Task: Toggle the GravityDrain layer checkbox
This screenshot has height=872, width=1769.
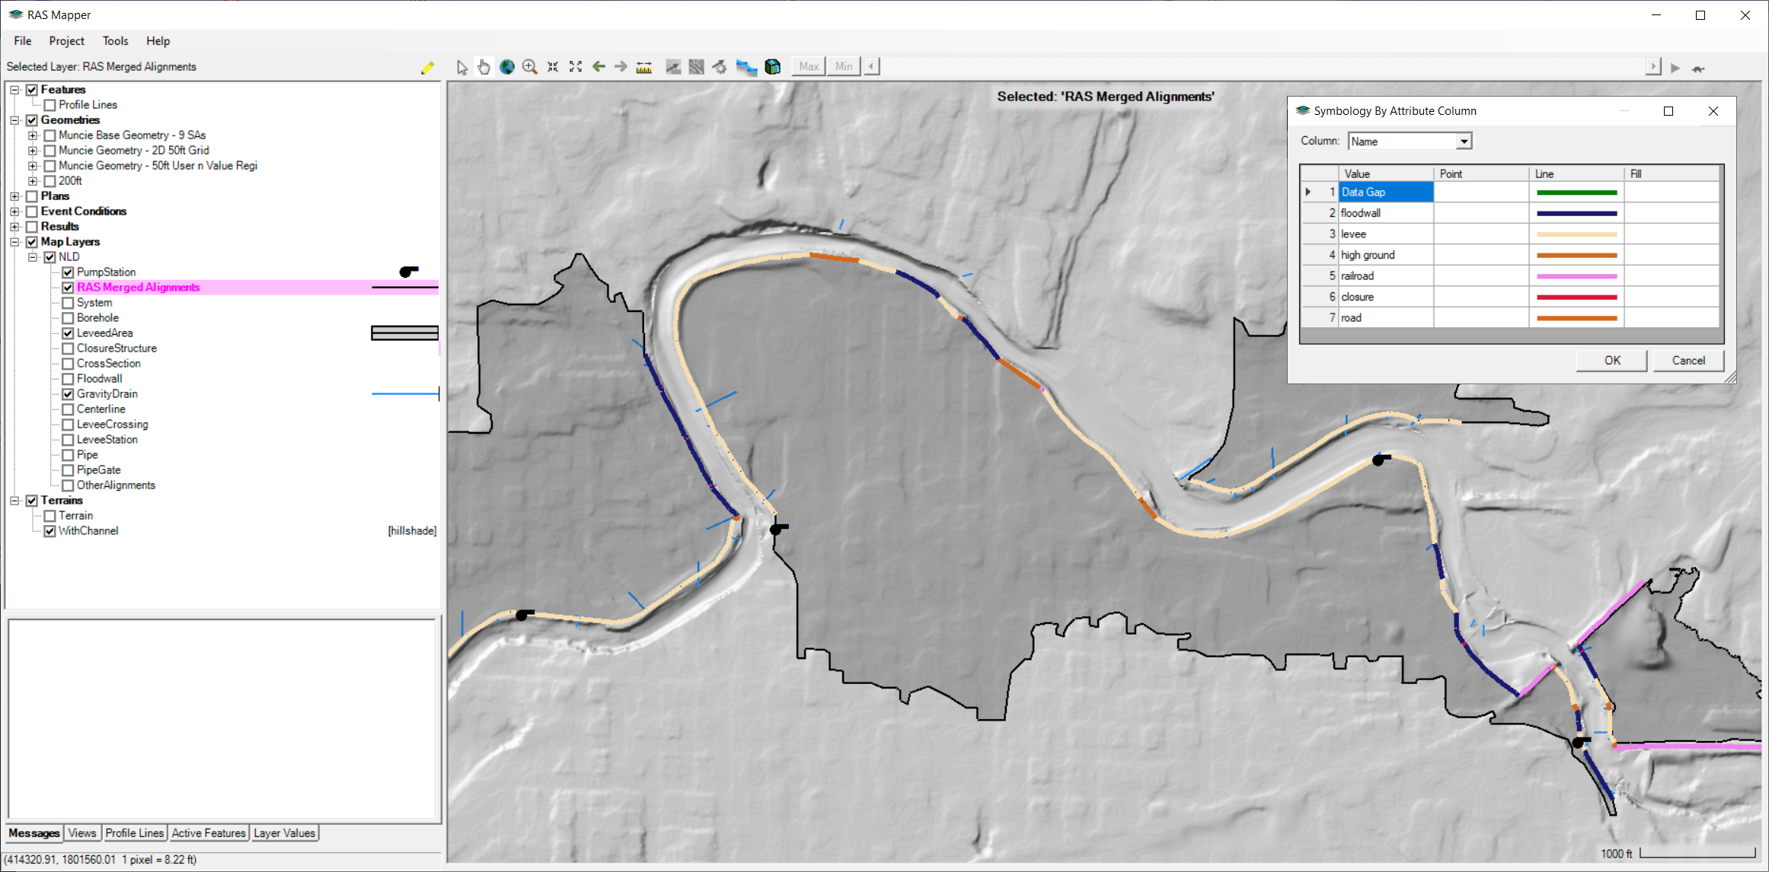Action: (x=68, y=394)
